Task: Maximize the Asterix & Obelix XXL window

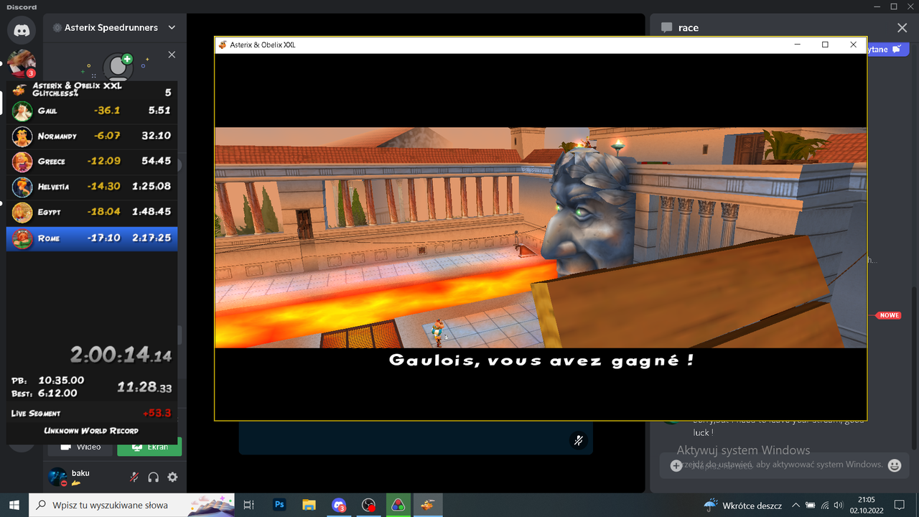Action: pyautogui.click(x=825, y=45)
